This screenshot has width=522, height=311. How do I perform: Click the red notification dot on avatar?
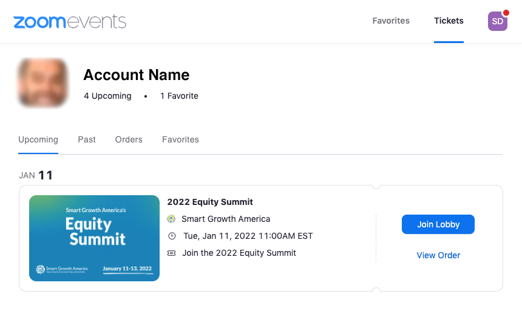[506, 13]
